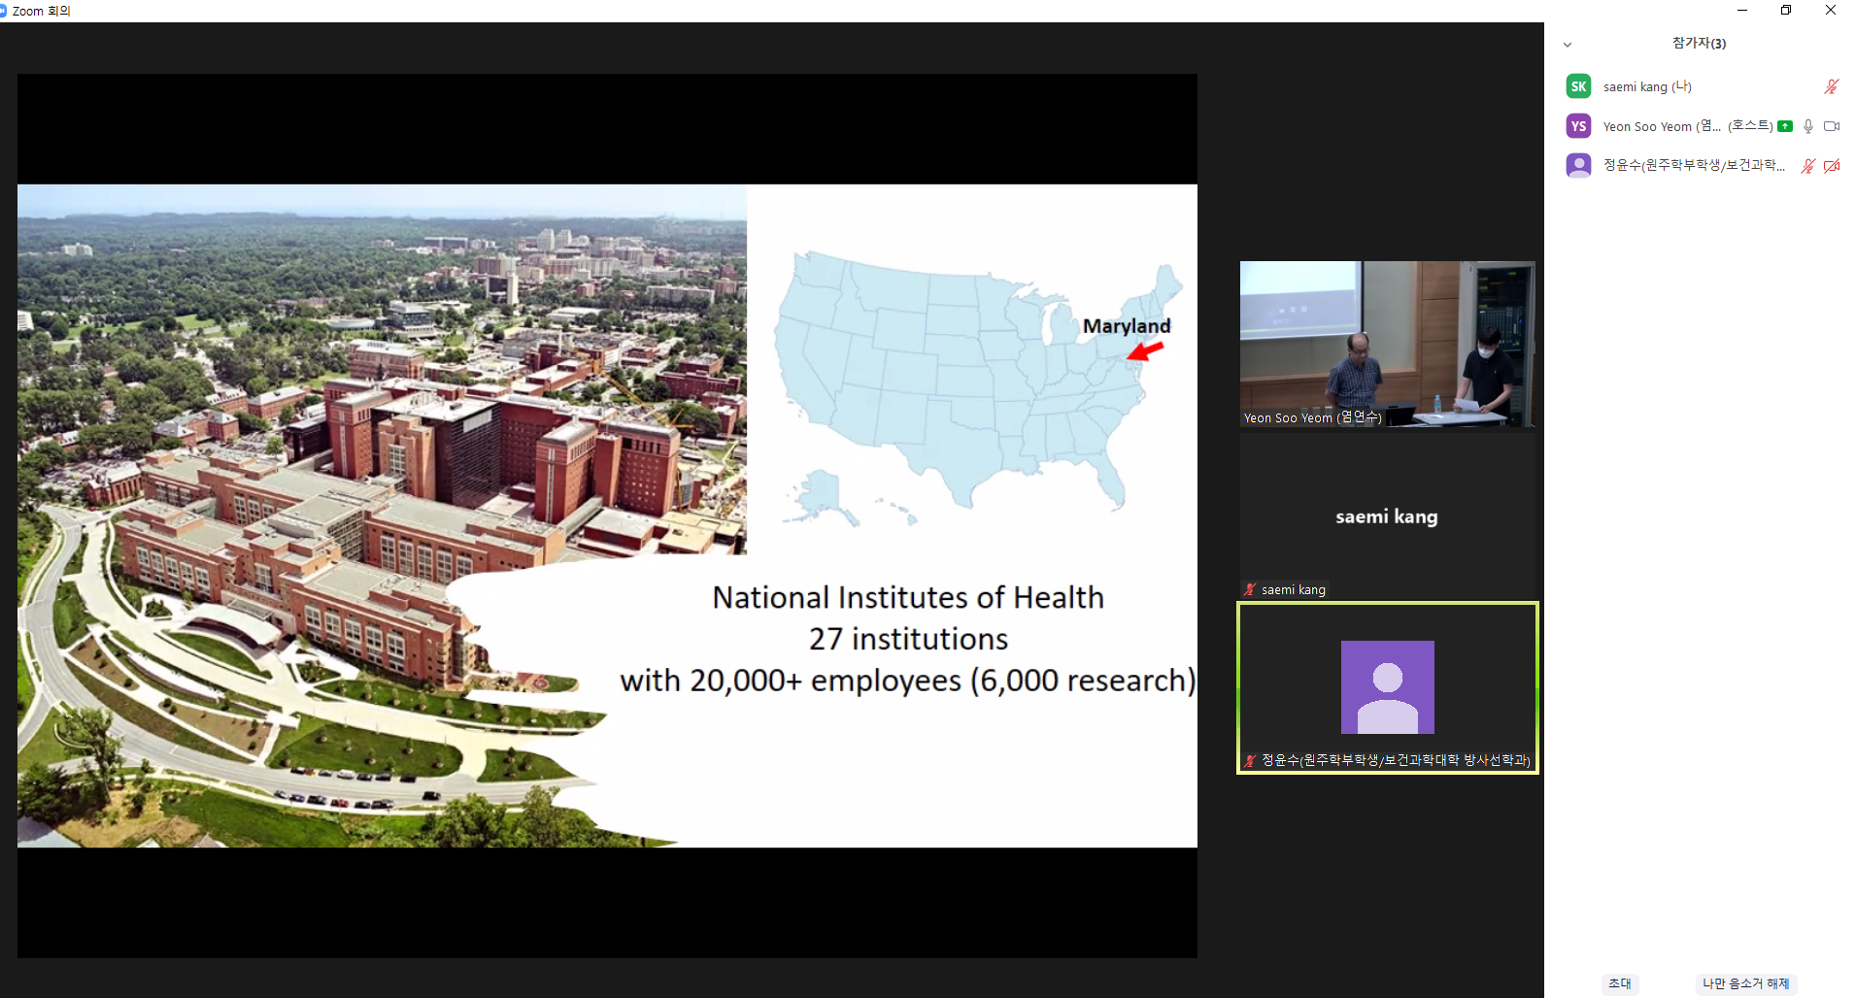The width and height of the screenshot is (1855, 998).
Task: Click the mute icon on 정윤수 tile label
Action: (x=1251, y=760)
